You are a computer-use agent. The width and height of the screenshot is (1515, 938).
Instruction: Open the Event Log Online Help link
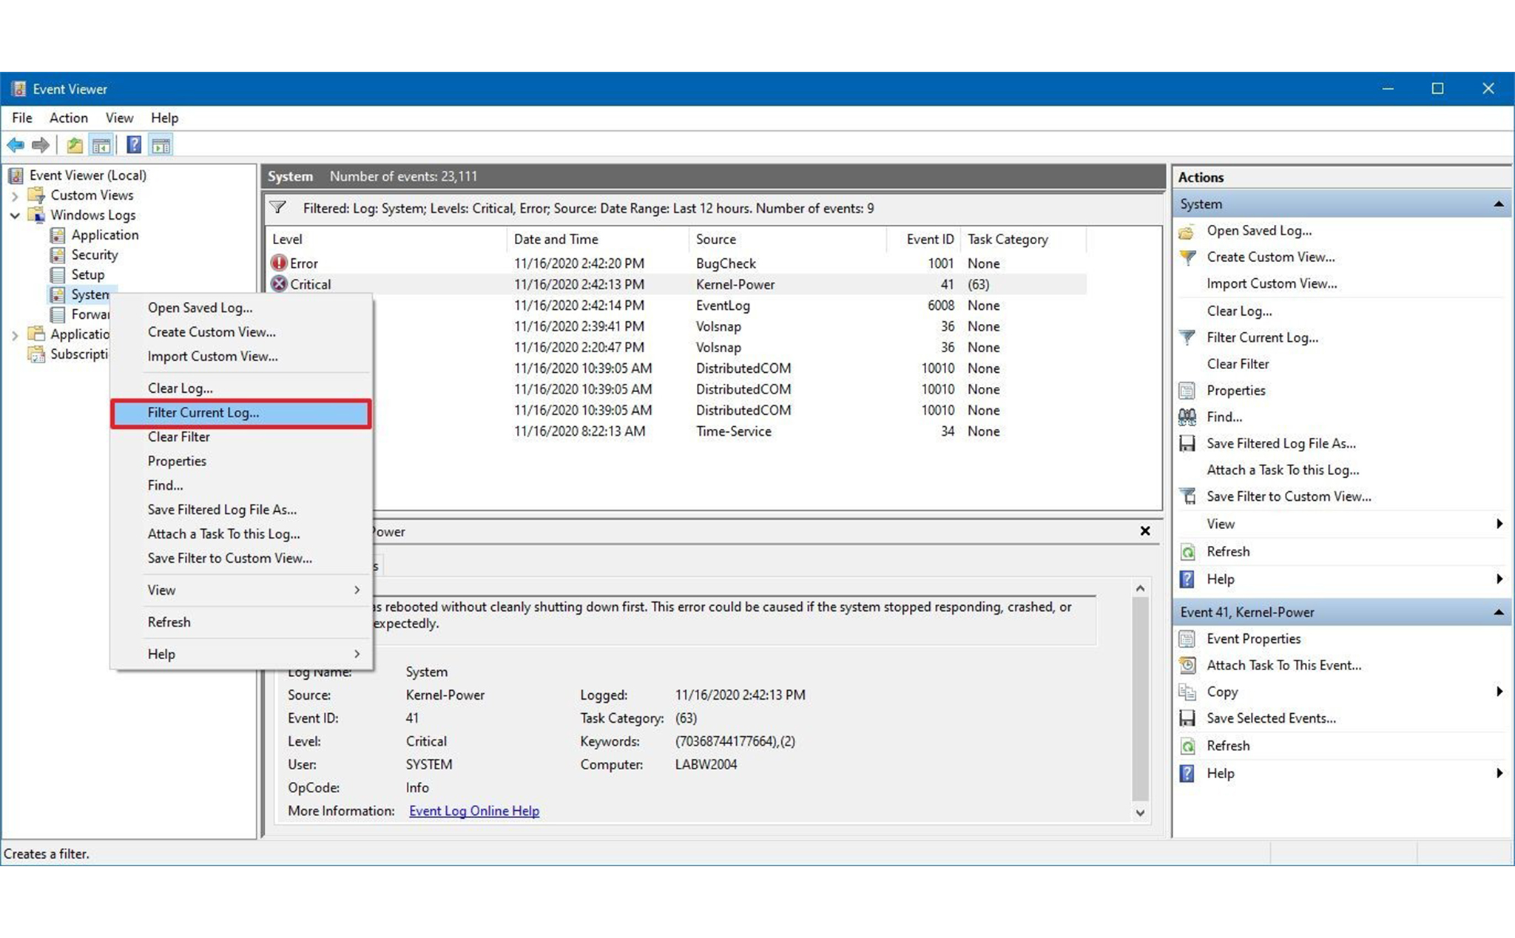click(474, 811)
